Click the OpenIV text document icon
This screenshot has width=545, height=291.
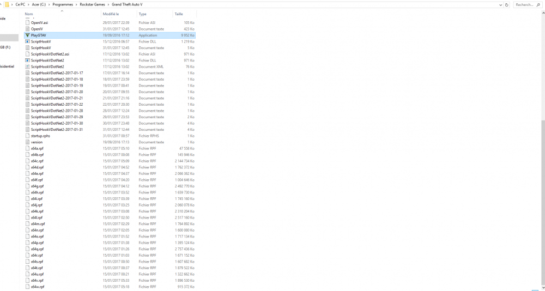pos(27,29)
